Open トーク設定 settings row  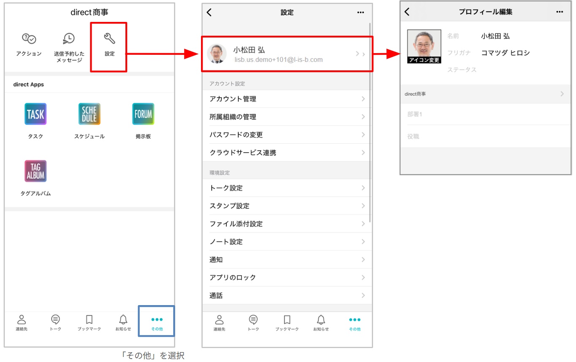287,188
